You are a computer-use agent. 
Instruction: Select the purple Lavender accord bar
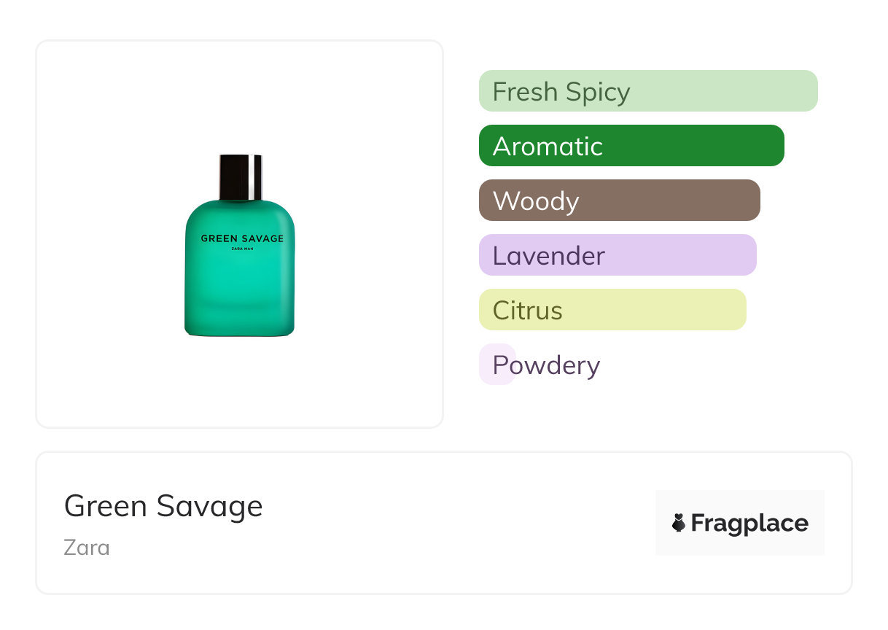click(x=617, y=255)
